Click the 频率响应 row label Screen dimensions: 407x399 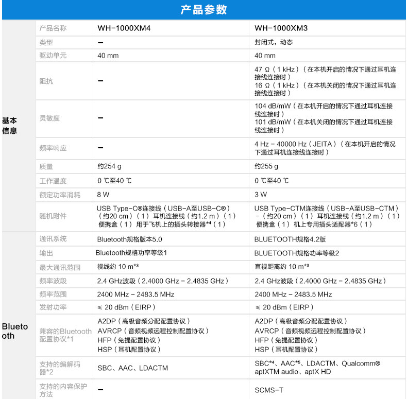pos(53,148)
